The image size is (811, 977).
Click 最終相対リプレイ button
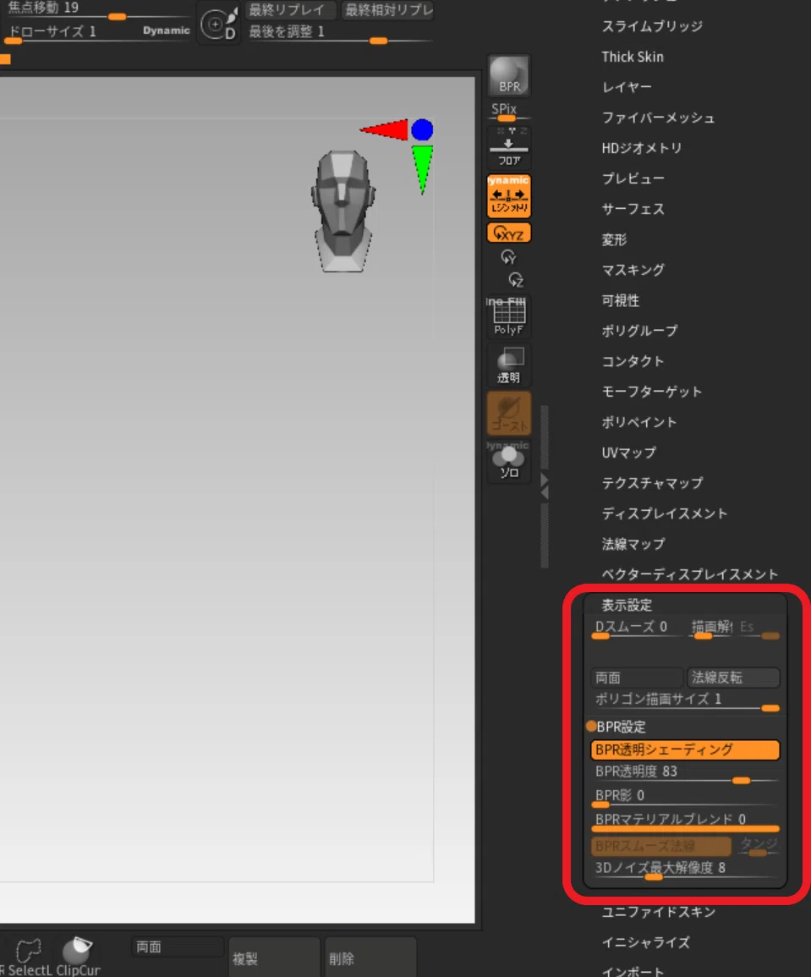388,10
